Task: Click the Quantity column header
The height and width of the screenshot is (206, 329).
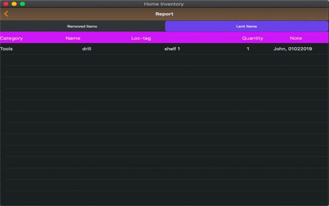Action: pos(253,38)
